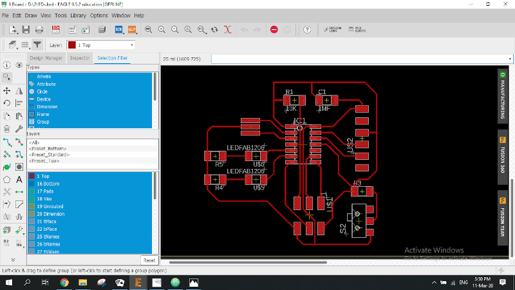Open the FUSION TEAM side panel
This screenshot has height=290, width=515.
(503, 217)
